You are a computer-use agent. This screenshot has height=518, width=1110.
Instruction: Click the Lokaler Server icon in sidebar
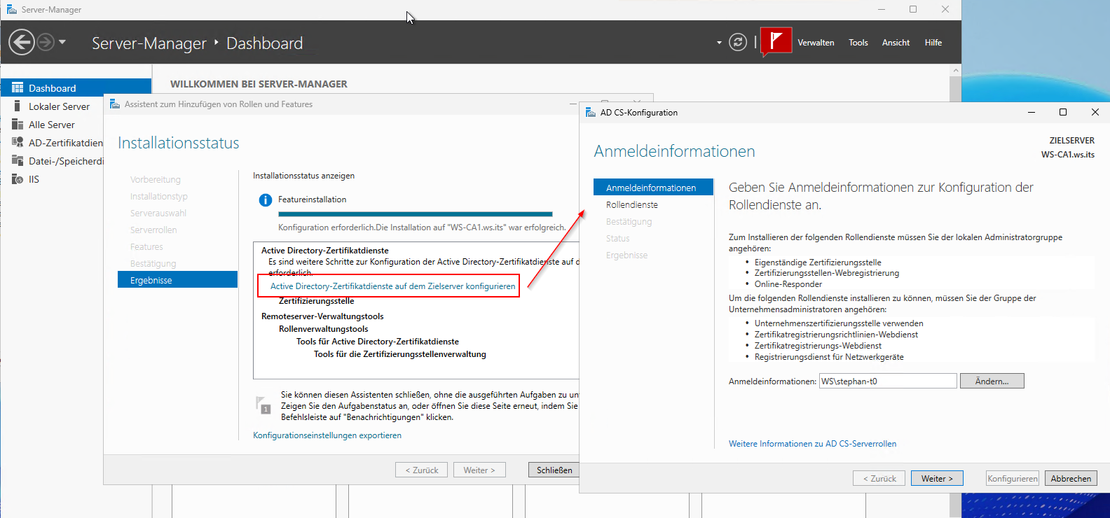tap(18, 106)
